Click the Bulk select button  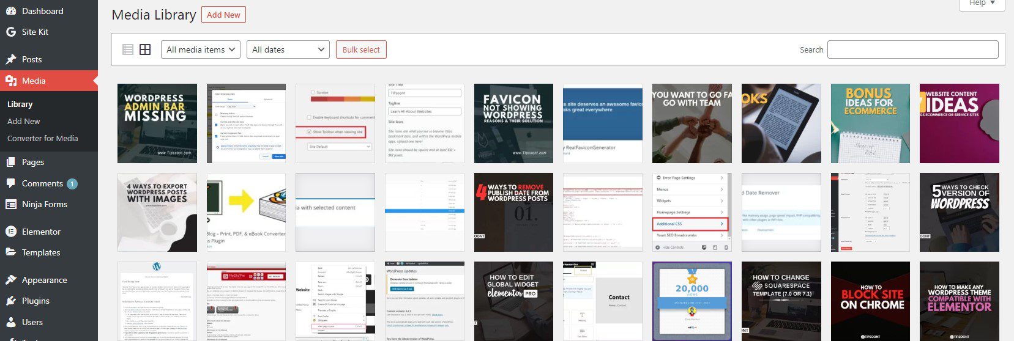pos(361,50)
